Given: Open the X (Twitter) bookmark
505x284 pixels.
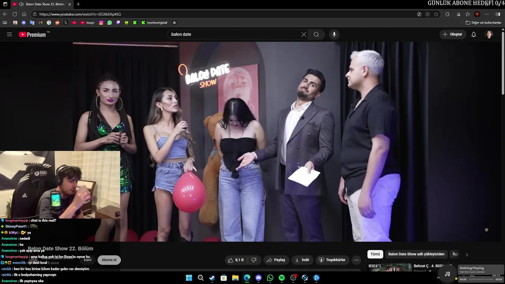Looking at the screenshot, I should [65, 23].
